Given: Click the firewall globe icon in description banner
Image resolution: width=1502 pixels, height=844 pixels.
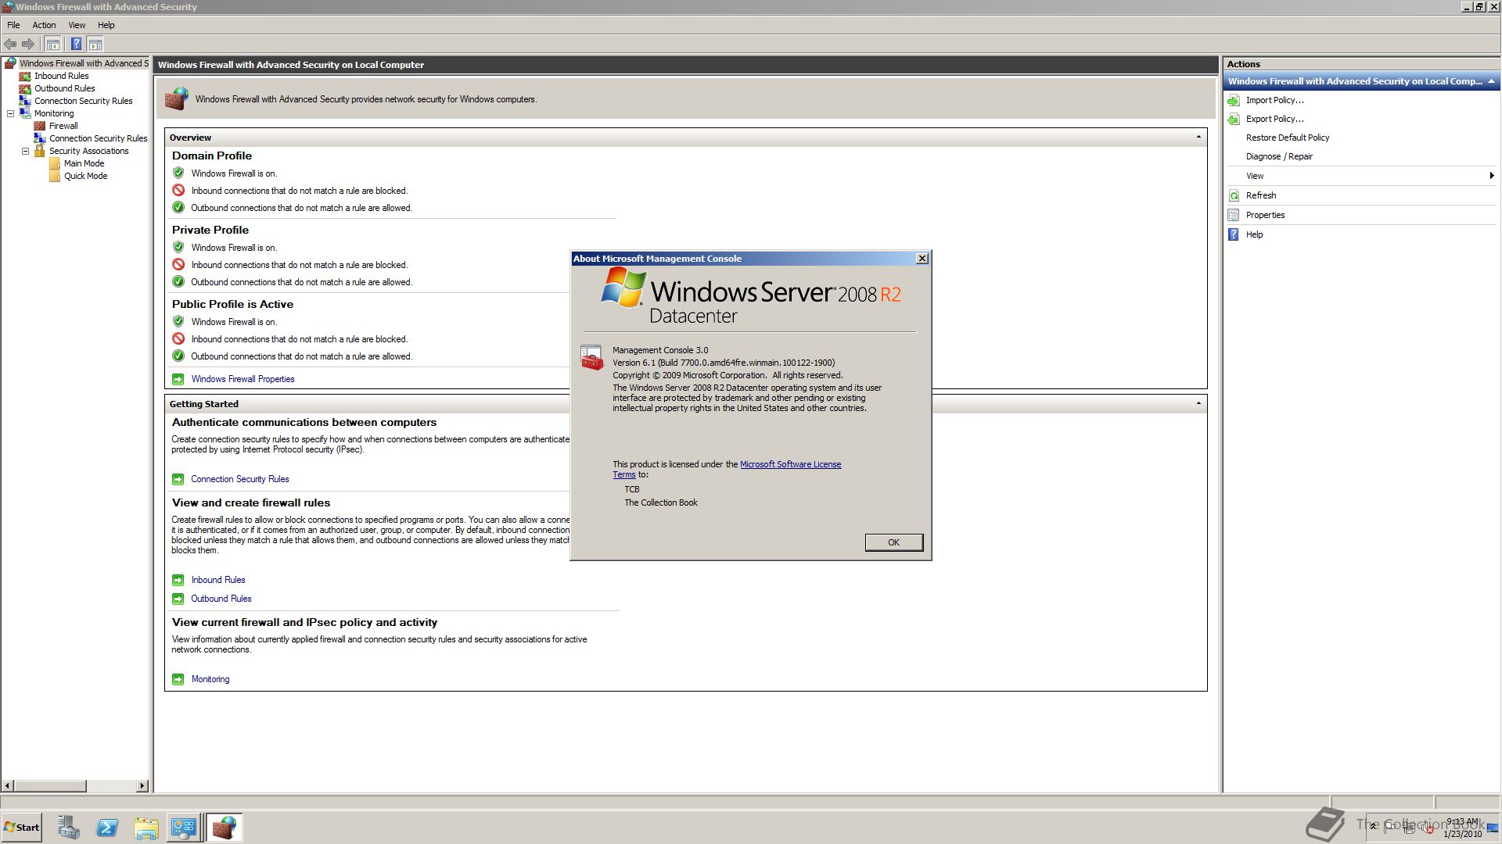Looking at the screenshot, I should point(176,98).
